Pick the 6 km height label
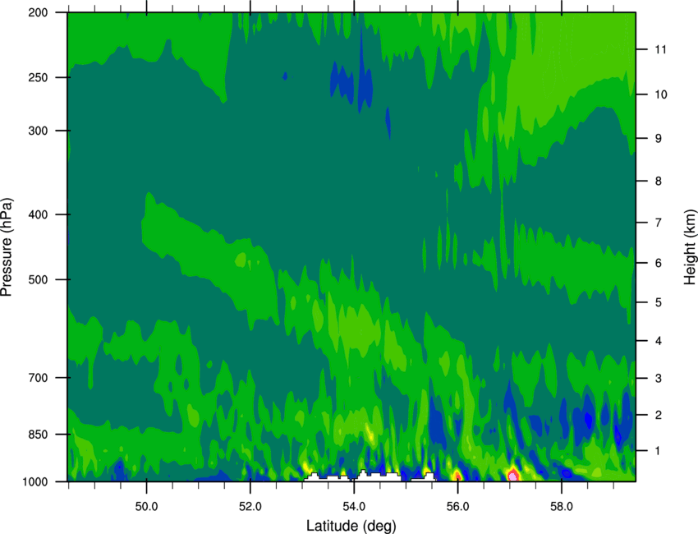The height and width of the screenshot is (534, 698). click(x=658, y=263)
